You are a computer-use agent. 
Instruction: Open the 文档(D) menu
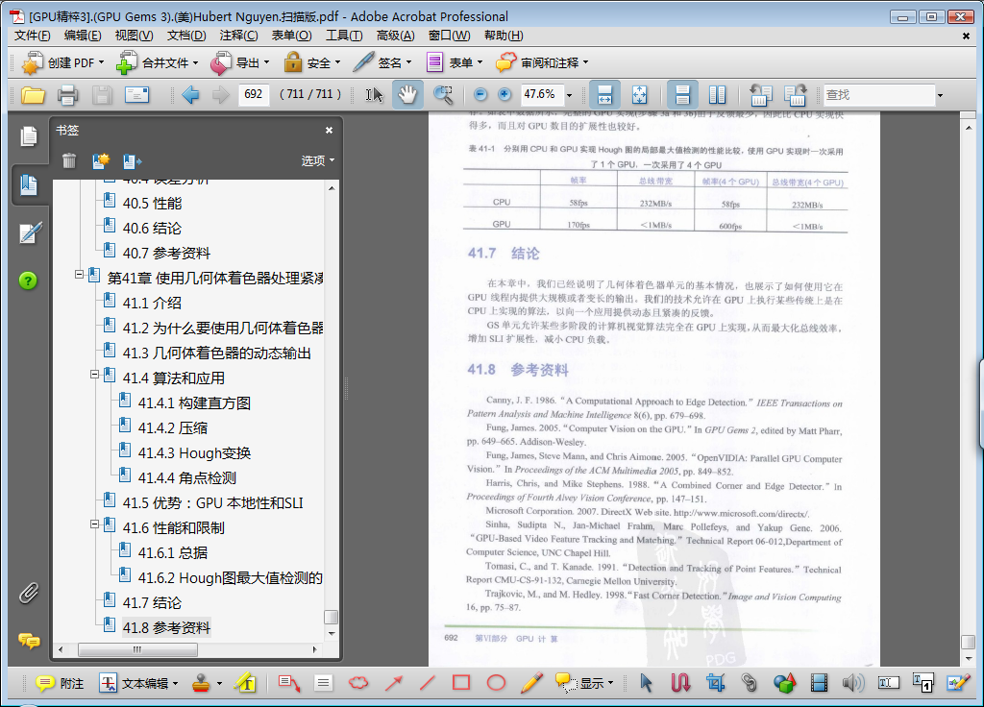point(185,36)
